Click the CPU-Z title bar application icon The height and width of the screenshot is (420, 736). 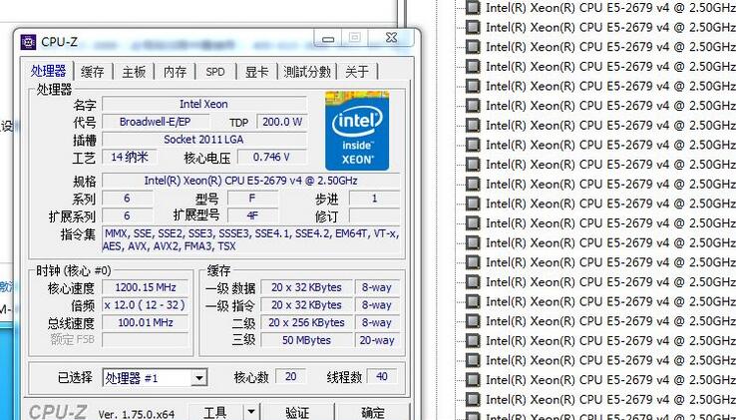tap(28, 42)
